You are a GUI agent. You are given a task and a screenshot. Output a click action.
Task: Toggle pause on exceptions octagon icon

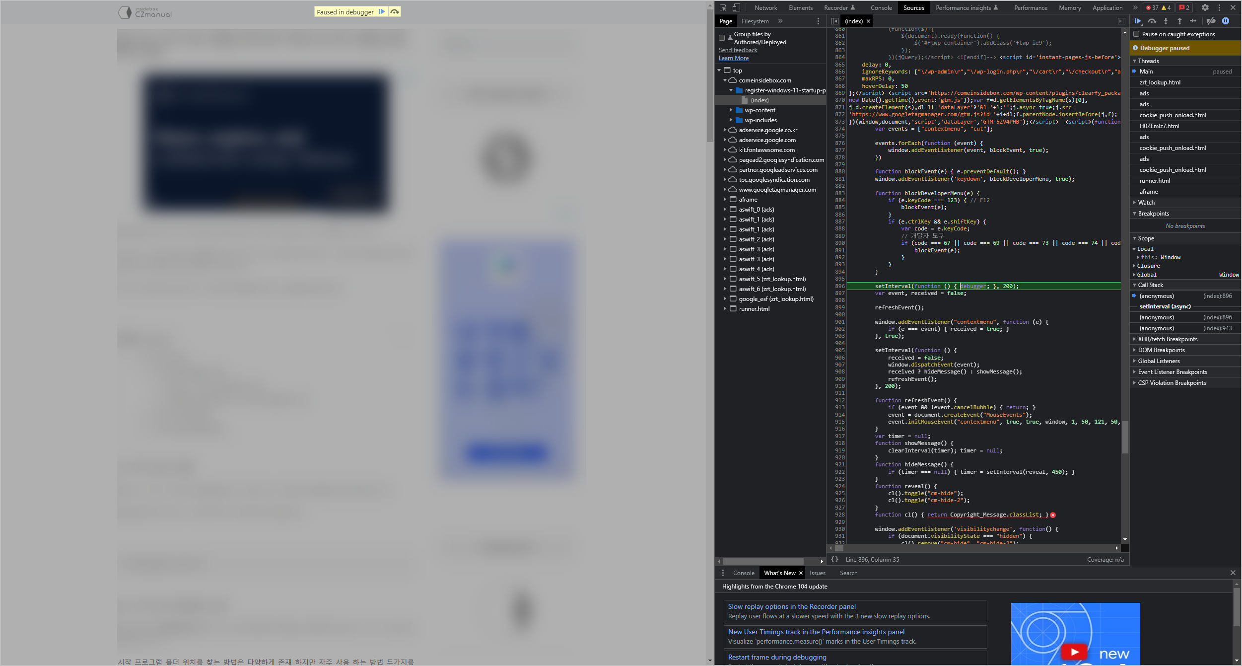[x=1226, y=21]
